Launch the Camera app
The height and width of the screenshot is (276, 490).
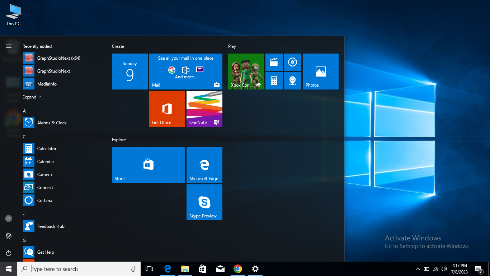pos(61,174)
